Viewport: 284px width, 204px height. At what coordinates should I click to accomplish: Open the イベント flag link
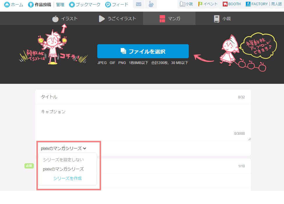click(208, 4)
